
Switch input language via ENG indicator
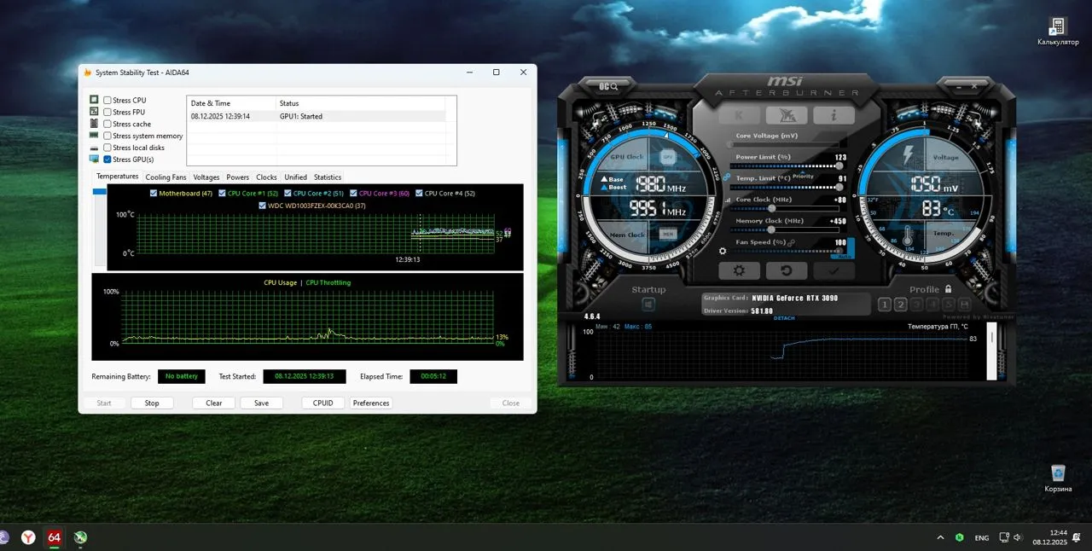click(982, 538)
